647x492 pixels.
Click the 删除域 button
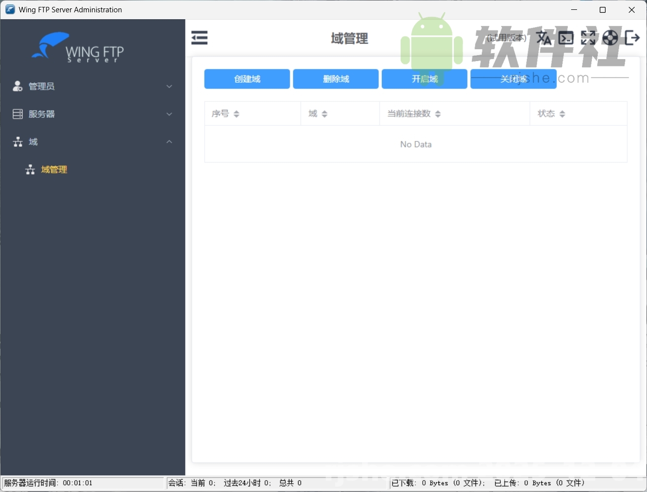pos(336,79)
